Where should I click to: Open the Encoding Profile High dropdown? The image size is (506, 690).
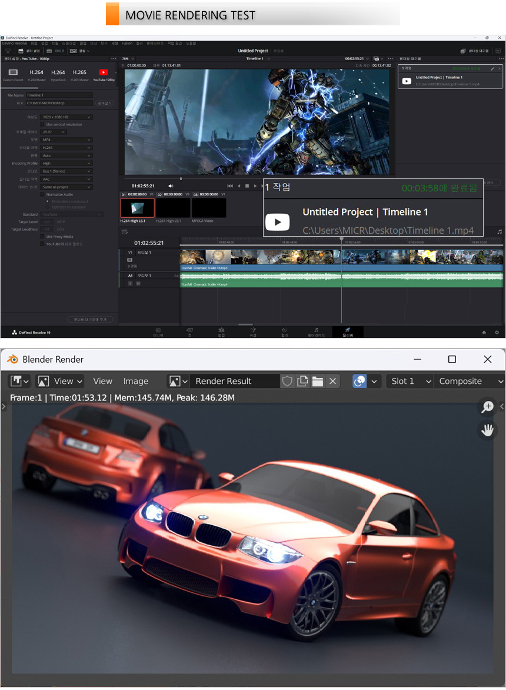point(67,163)
